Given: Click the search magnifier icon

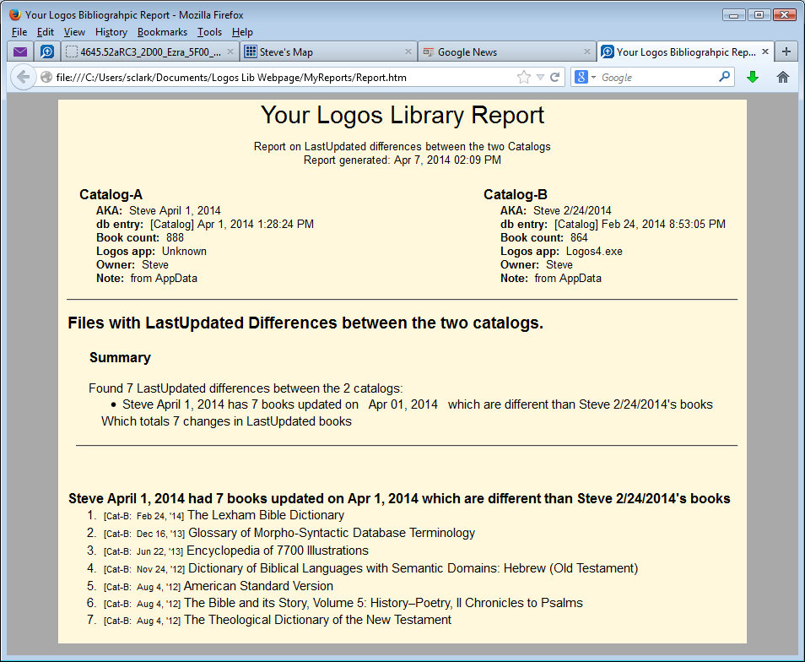Looking at the screenshot, I should [x=724, y=77].
